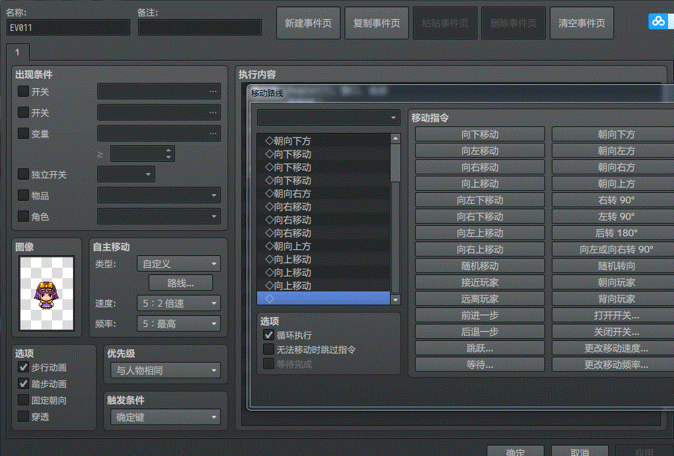Select 朝向下方 in the route list
The image size is (674, 456).
(x=324, y=141)
